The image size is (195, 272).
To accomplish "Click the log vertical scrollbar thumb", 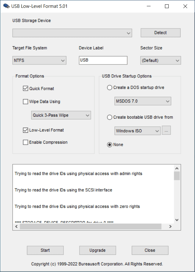I will tap(177, 176).
